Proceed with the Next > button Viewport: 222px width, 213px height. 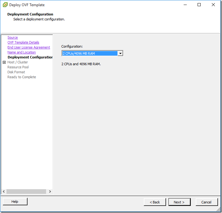[179, 202]
